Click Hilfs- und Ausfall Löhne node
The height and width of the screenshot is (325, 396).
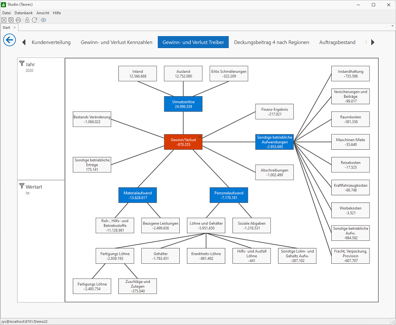click(x=252, y=256)
